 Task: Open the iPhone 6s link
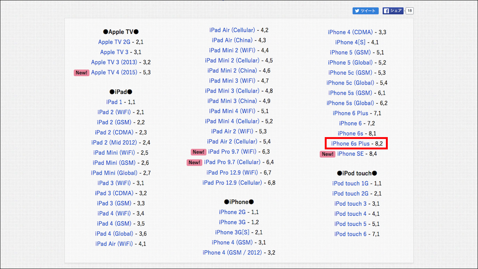[x=350, y=133]
